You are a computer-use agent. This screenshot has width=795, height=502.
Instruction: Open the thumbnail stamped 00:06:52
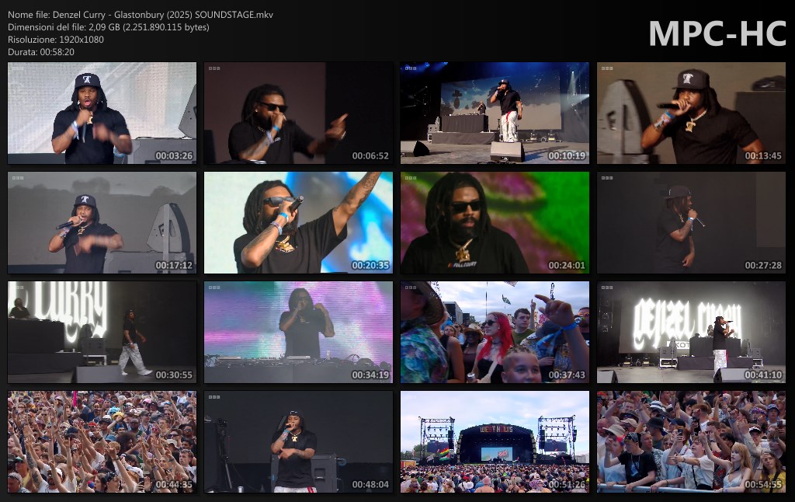click(298, 113)
